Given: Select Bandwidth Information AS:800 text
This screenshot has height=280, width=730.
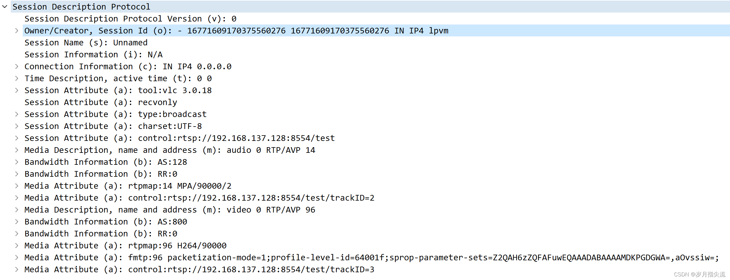Looking at the screenshot, I should pos(106,222).
